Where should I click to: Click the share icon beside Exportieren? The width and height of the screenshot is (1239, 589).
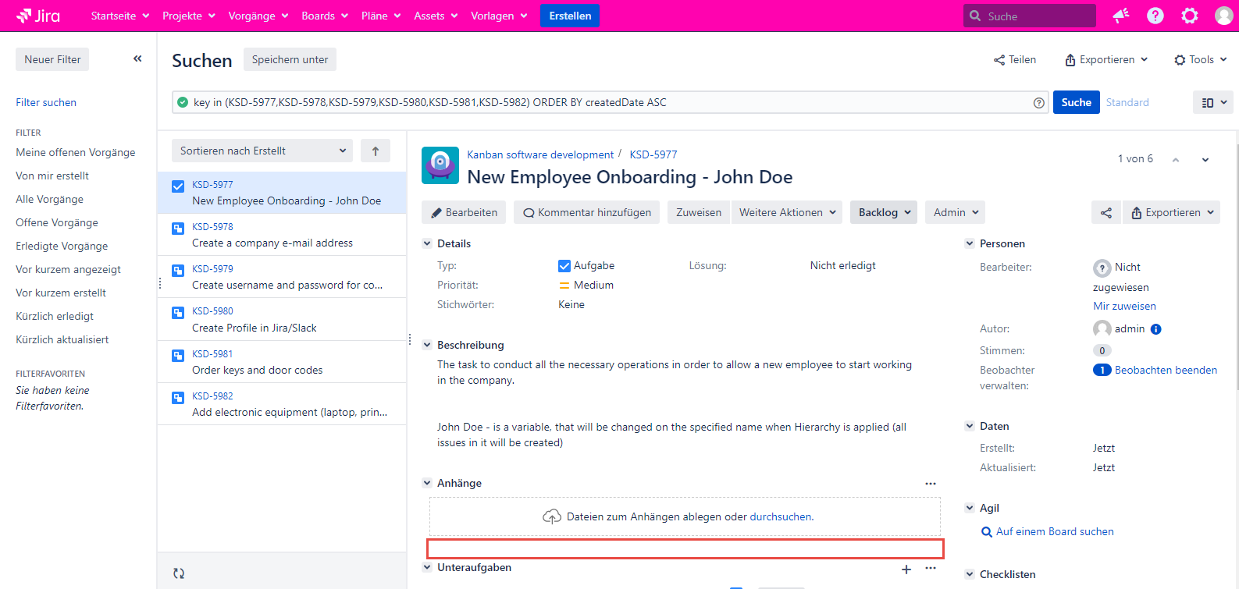coord(1105,212)
